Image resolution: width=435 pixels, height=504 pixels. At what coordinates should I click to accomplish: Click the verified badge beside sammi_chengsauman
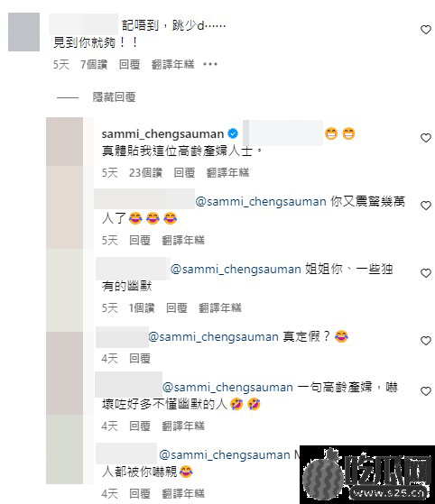coord(233,133)
